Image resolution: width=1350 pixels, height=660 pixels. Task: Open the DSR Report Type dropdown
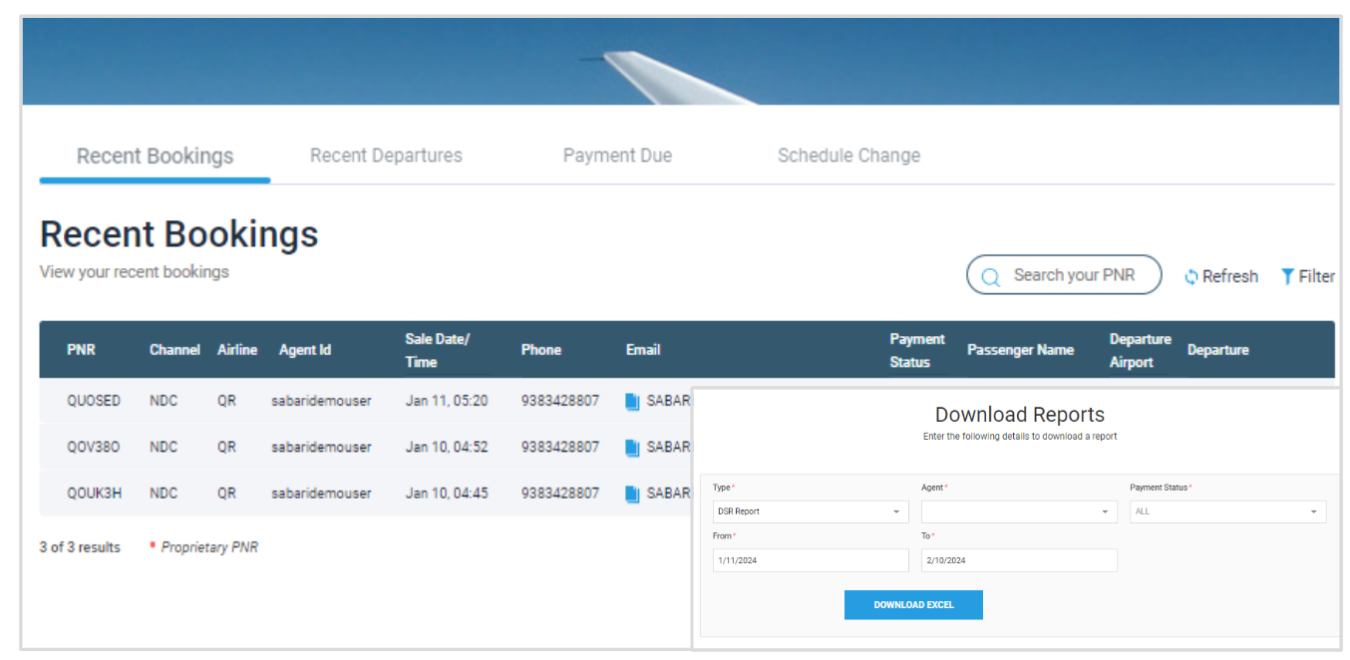click(x=810, y=510)
